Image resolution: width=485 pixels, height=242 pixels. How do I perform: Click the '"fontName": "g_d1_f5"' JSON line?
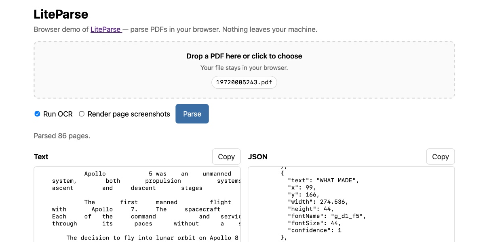click(x=327, y=216)
